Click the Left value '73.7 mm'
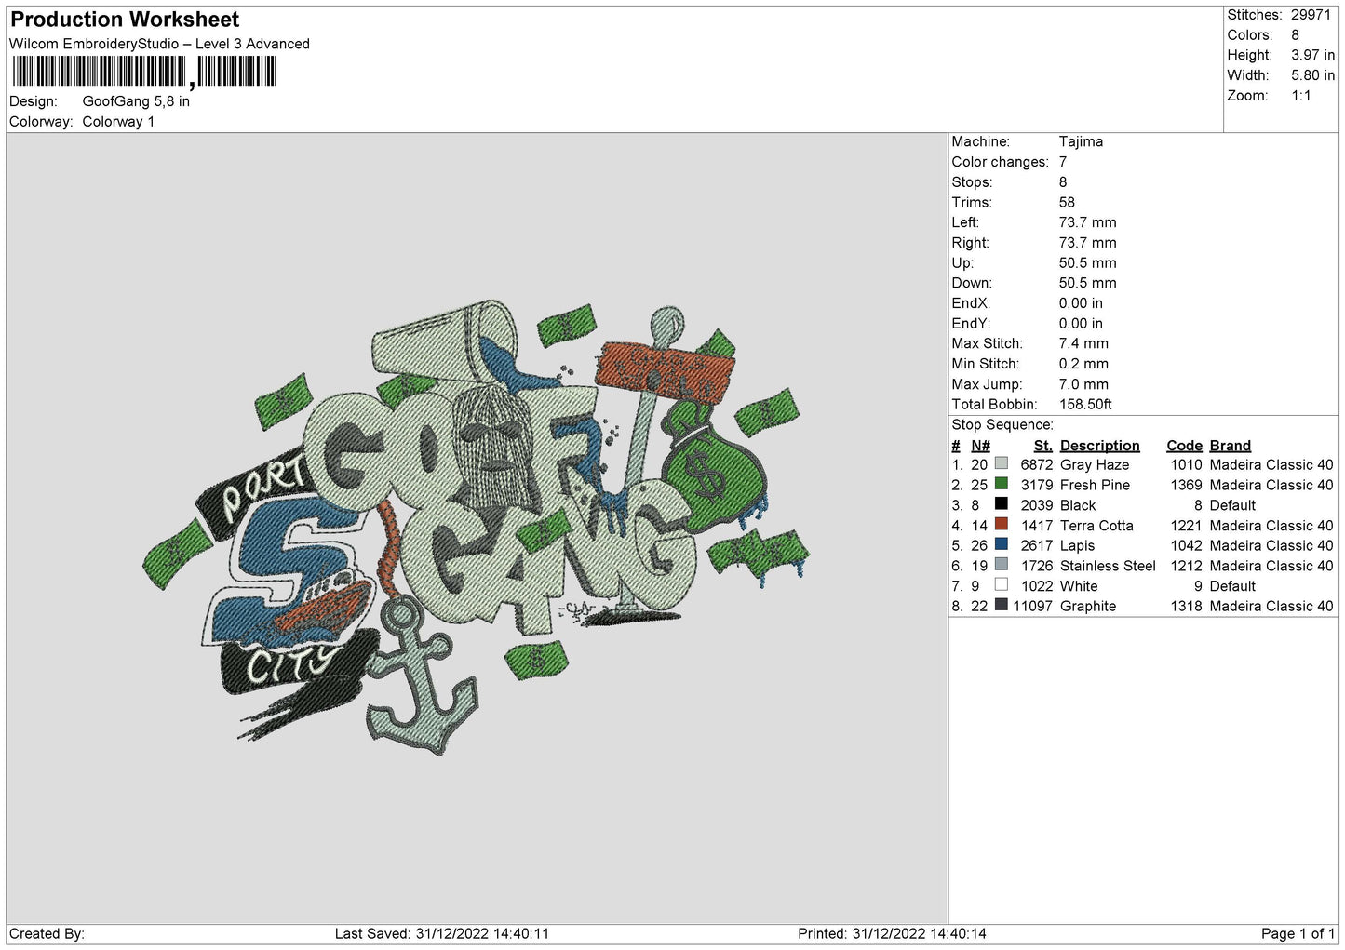 pos(1087,222)
